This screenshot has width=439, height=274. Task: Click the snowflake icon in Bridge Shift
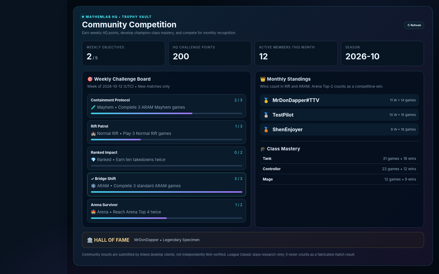tap(93, 186)
